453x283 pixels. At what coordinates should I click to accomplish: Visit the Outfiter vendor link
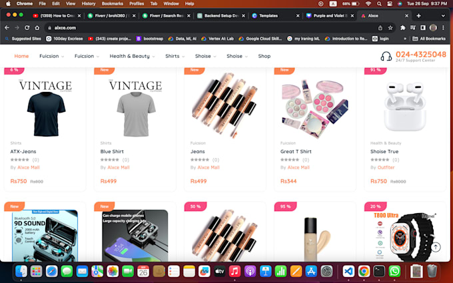click(386, 167)
